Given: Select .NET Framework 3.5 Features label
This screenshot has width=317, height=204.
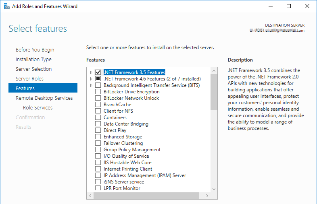Looking at the screenshot, I should [134, 72].
